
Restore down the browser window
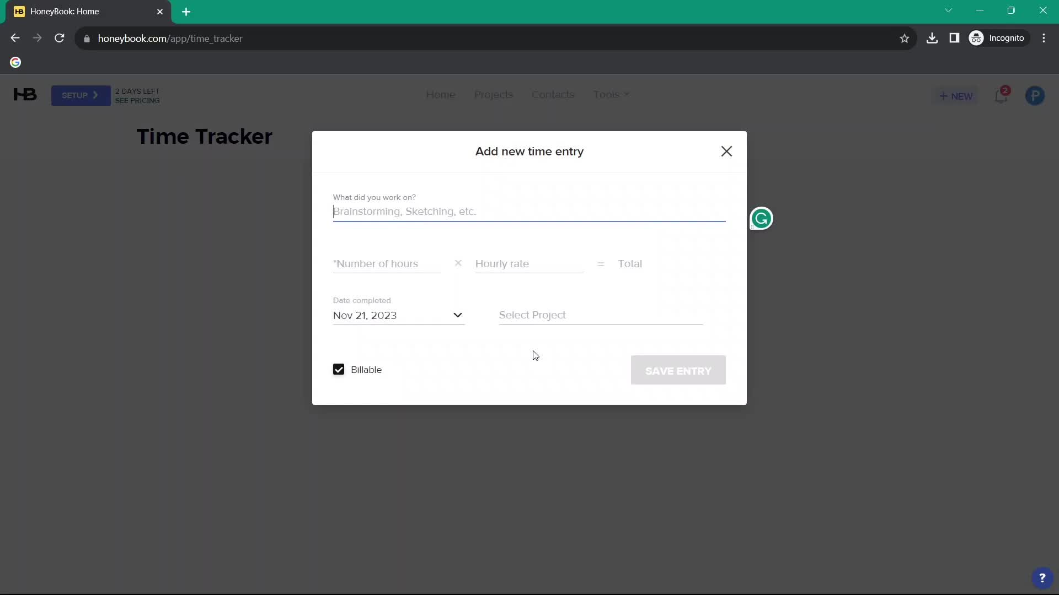[1011, 10]
